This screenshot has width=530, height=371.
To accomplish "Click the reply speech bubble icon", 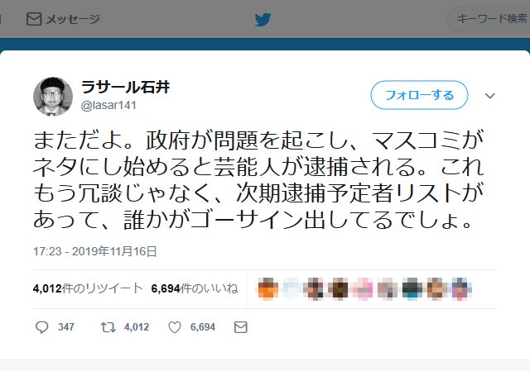I will point(42,327).
